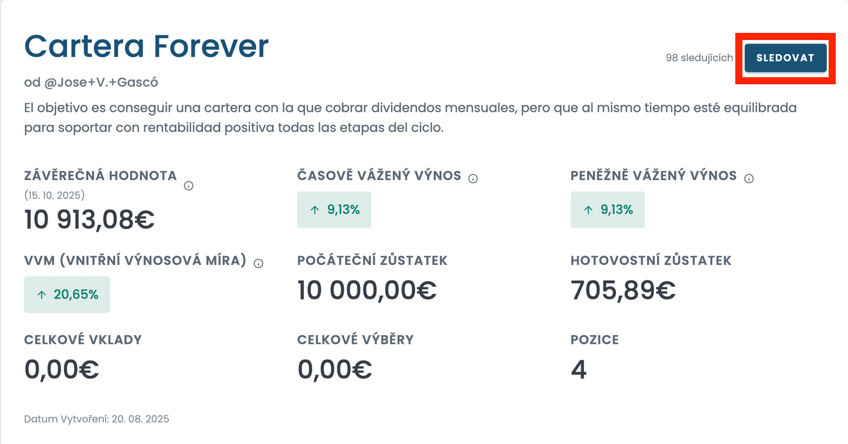
Task: Click the Celkové výběry 0,00€ amount
Action: coord(334,370)
